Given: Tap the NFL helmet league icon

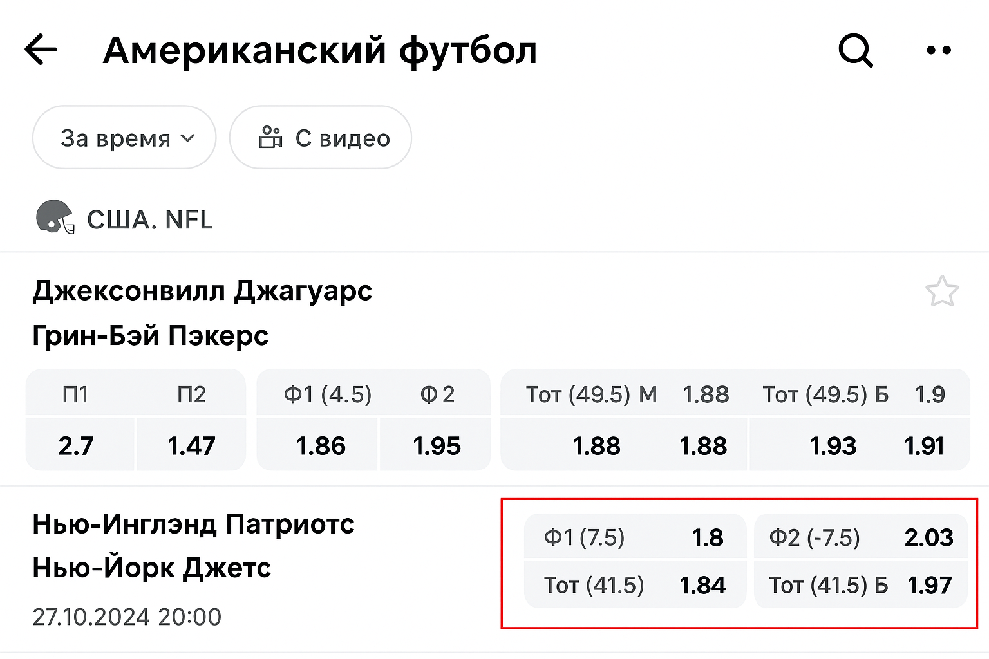Looking at the screenshot, I should pyautogui.click(x=55, y=218).
